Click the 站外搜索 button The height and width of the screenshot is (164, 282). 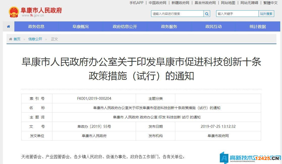click(266, 14)
